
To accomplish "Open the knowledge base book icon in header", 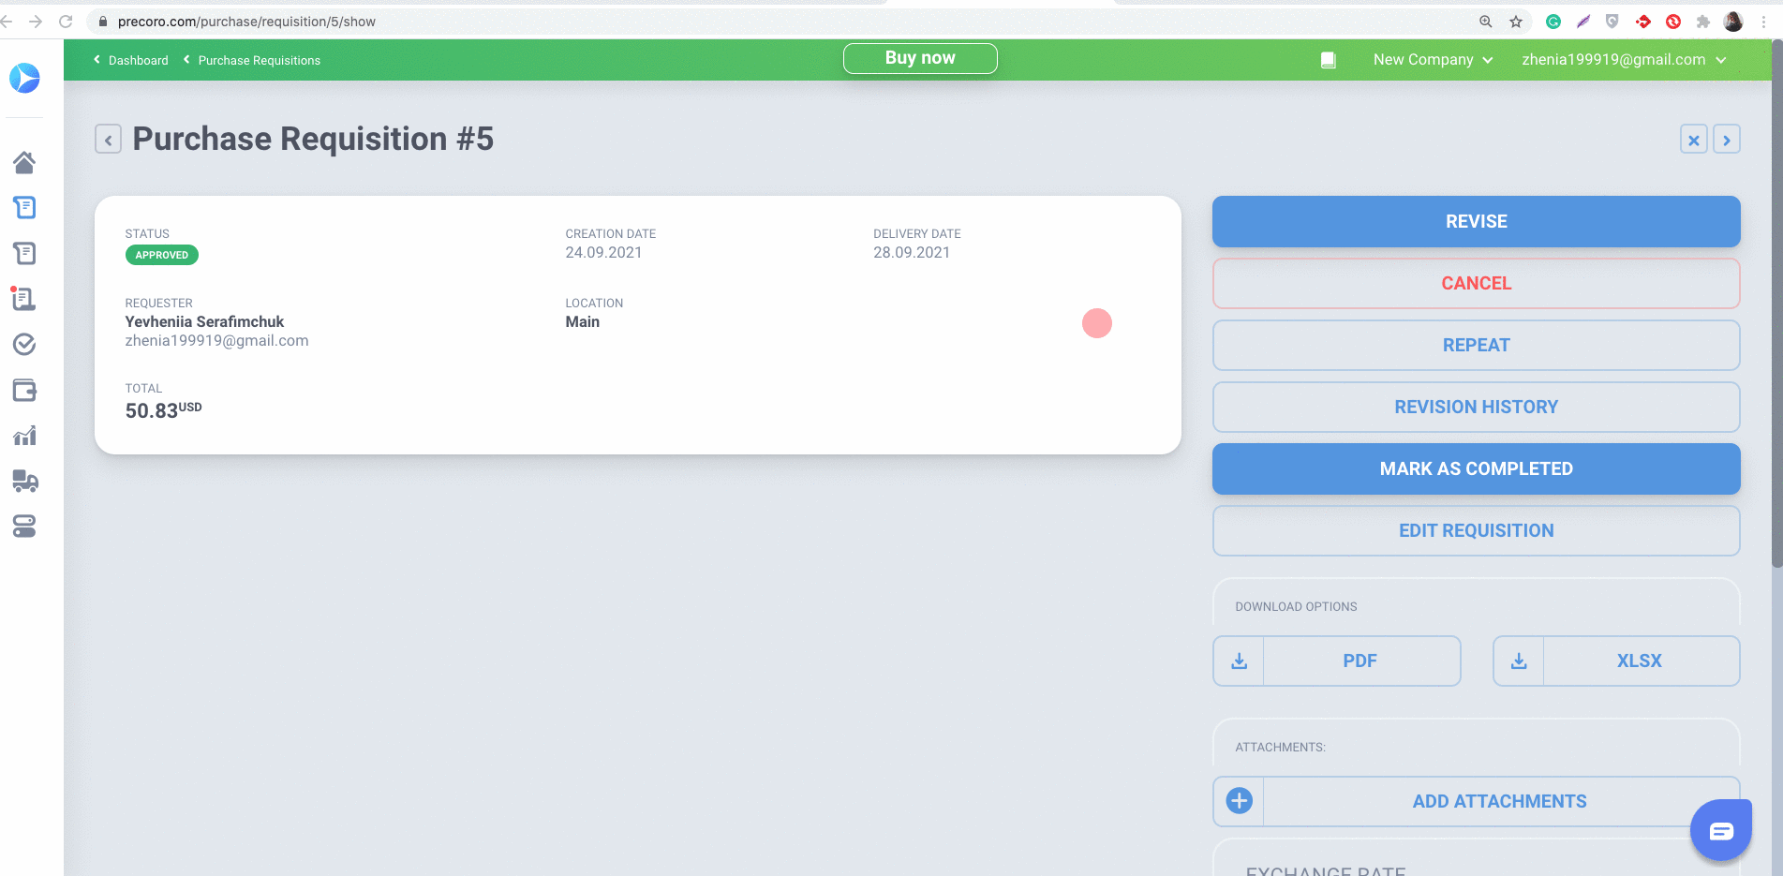I will [1328, 59].
